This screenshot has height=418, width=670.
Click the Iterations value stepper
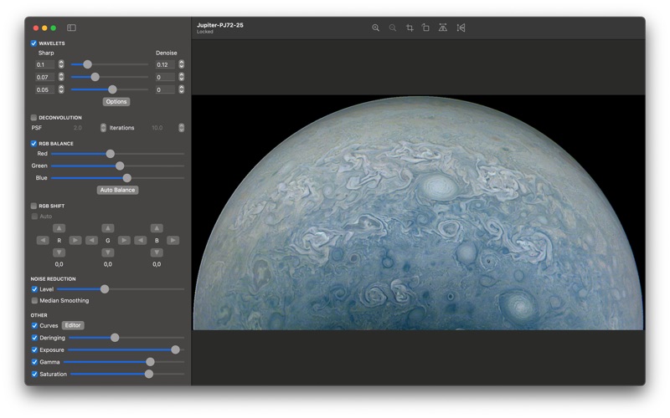click(x=181, y=128)
